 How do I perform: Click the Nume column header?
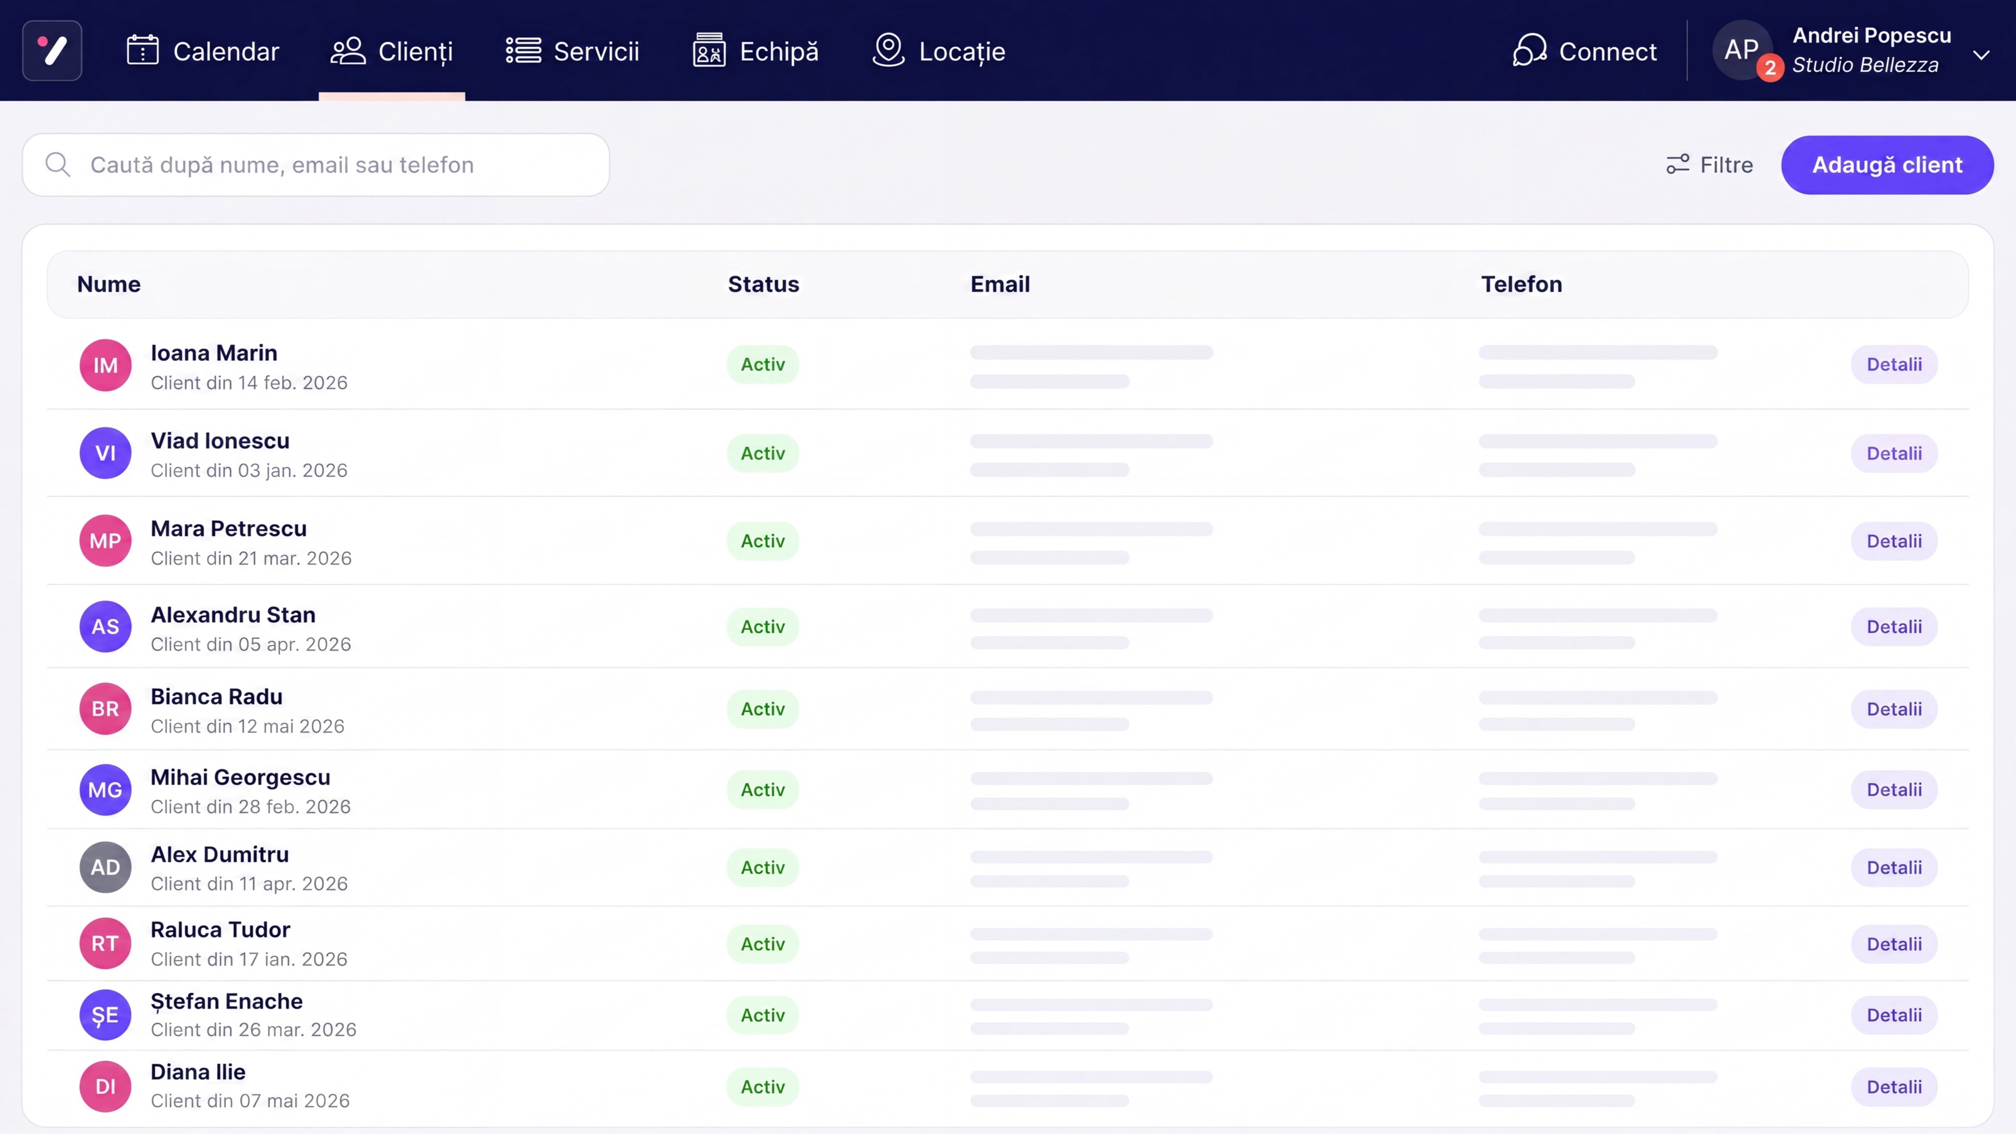click(109, 284)
